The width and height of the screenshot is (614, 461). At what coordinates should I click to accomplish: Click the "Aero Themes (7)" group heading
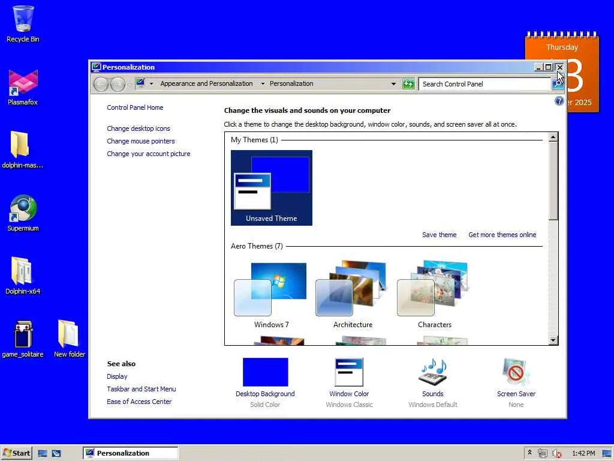(257, 246)
